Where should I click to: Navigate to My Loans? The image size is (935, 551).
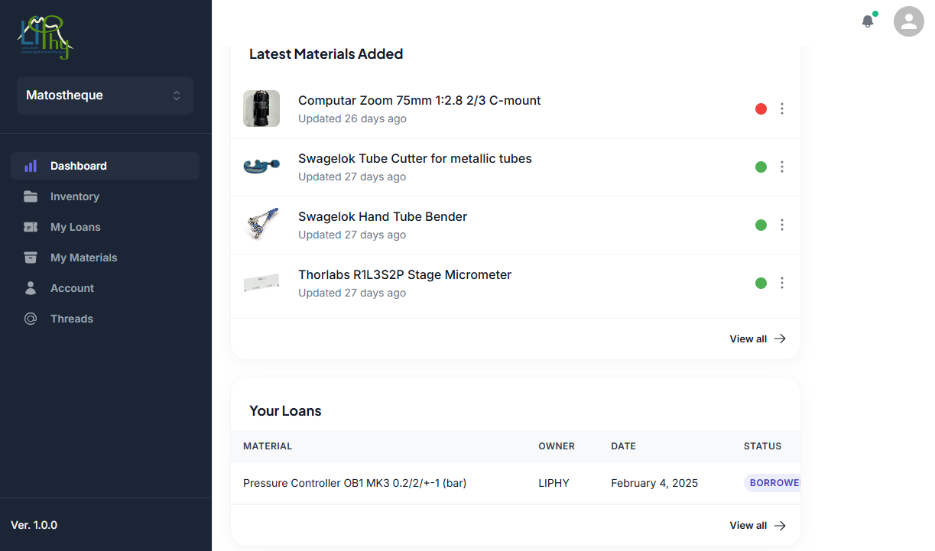[75, 227]
